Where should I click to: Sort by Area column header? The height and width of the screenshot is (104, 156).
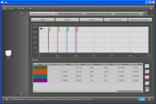point(111,64)
